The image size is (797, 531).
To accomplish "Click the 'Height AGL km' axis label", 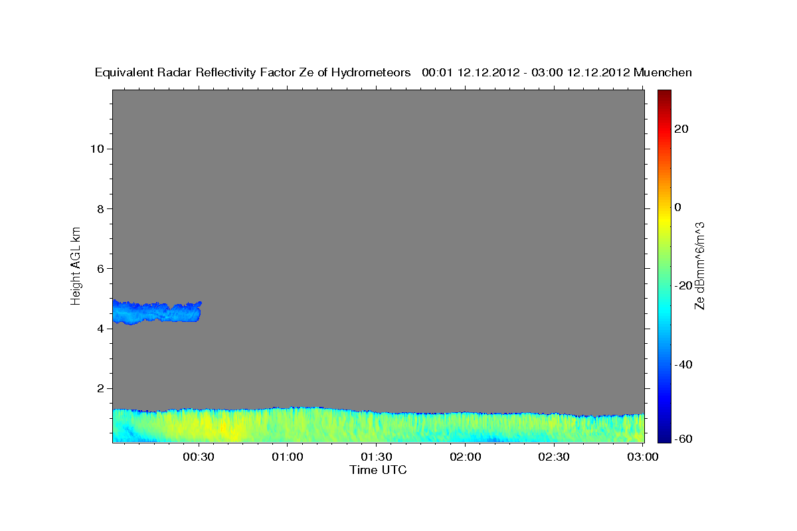I will click(x=76, y=265).
